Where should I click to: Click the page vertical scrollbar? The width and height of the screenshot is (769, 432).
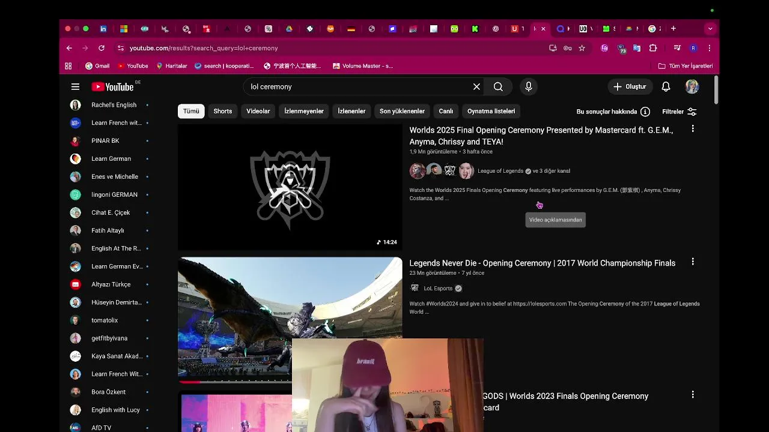(x=716, y=90)
